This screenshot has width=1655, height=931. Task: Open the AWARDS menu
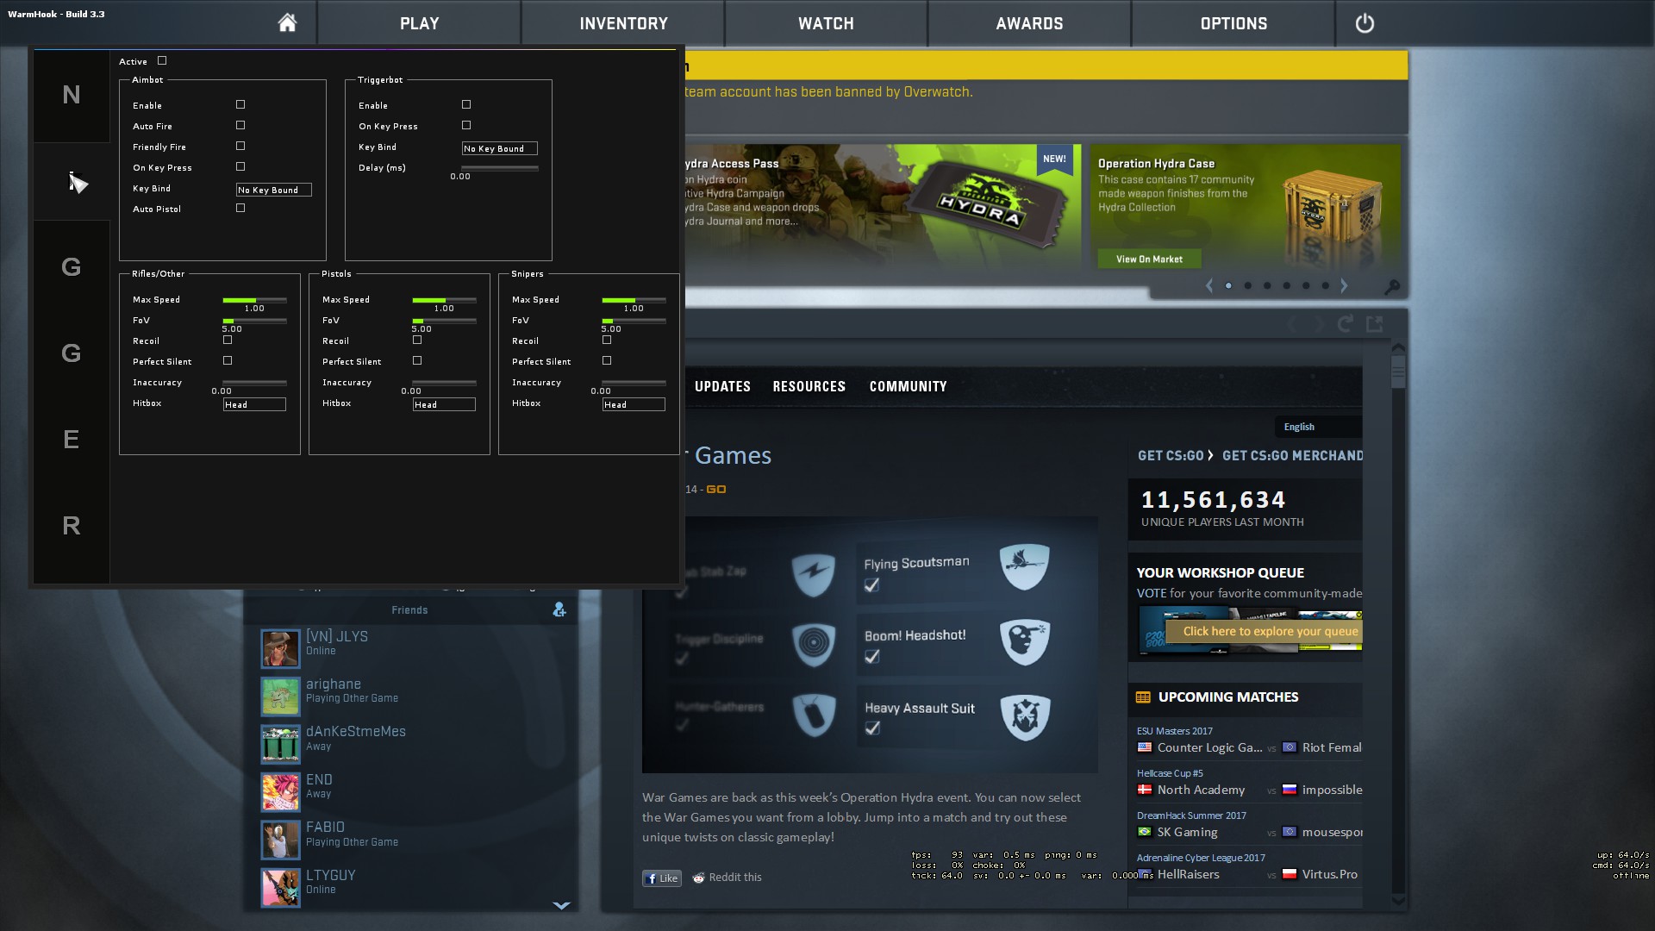coord(1029,23)
